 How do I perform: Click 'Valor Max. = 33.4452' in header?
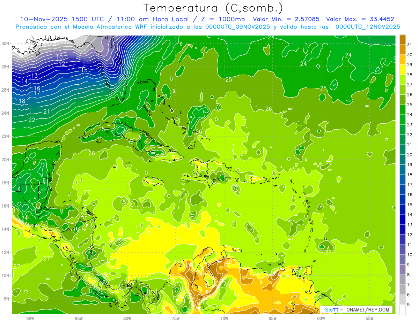(360, 19)
